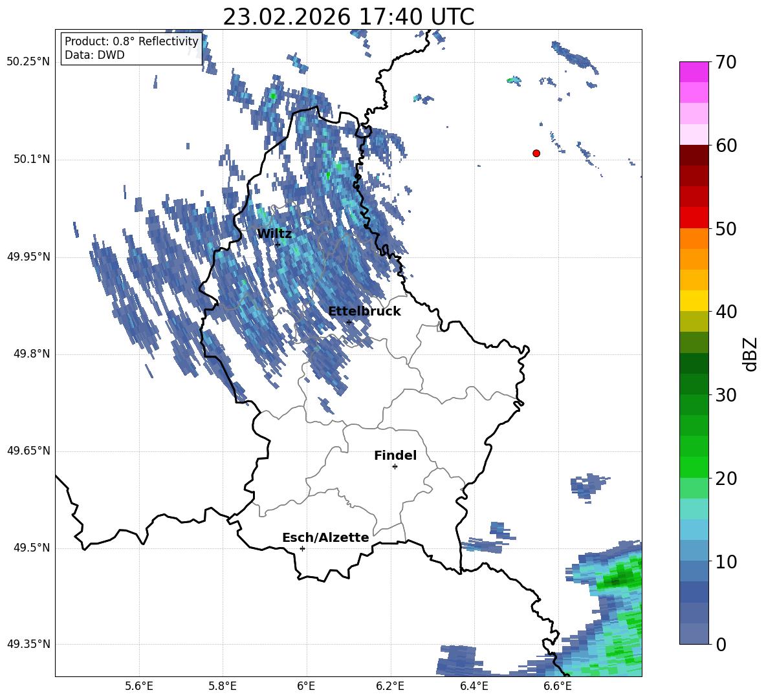Pick the magenta top colorbar segment
766x699 pixels.
694,72
